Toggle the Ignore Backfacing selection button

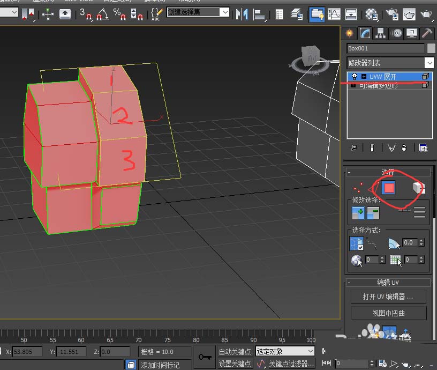pyautogui.click(x=357, y=244)
